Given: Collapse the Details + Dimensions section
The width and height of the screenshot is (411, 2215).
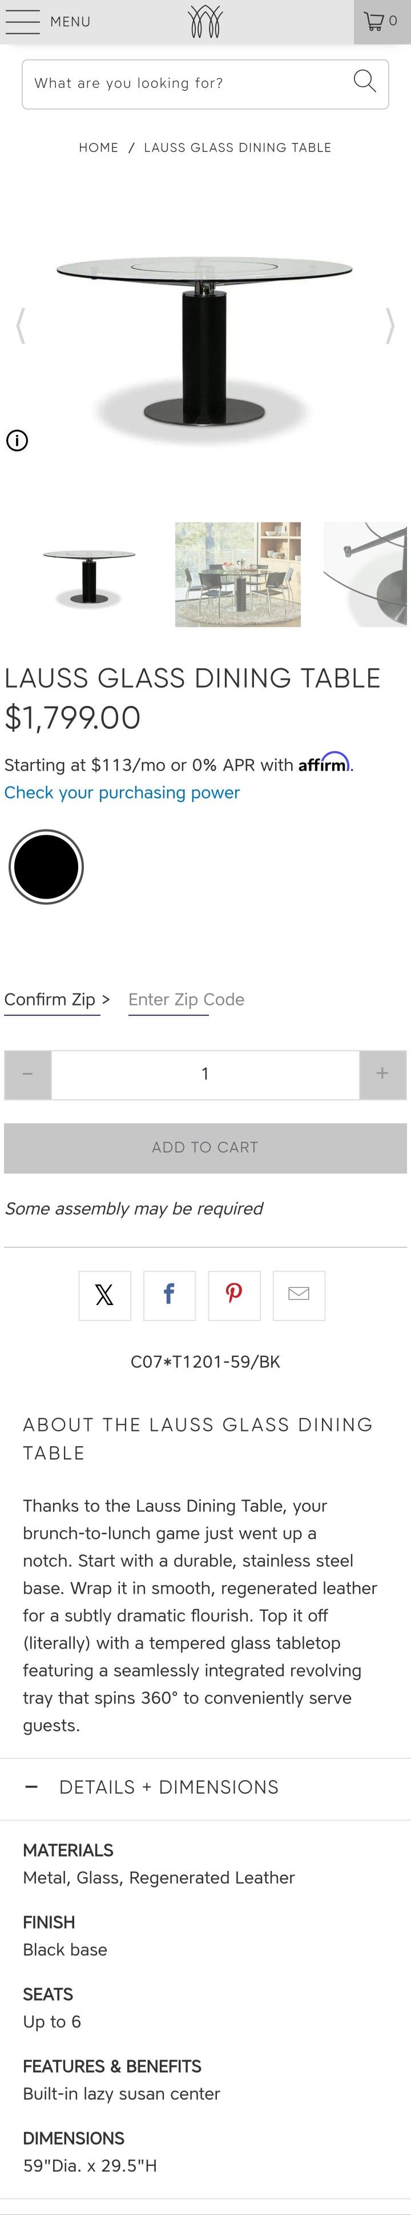Looking at the screenshot, I should point(32,1787).
